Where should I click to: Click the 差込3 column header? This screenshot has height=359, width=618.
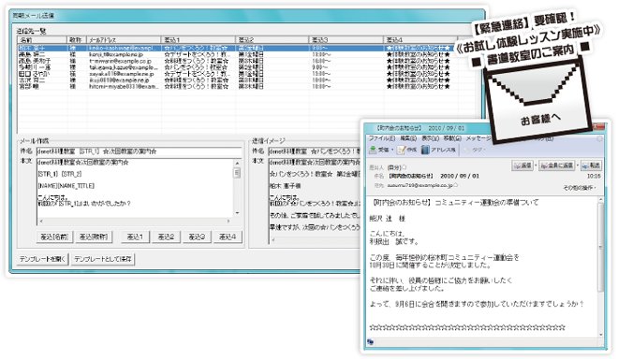[x=346, y=40]
